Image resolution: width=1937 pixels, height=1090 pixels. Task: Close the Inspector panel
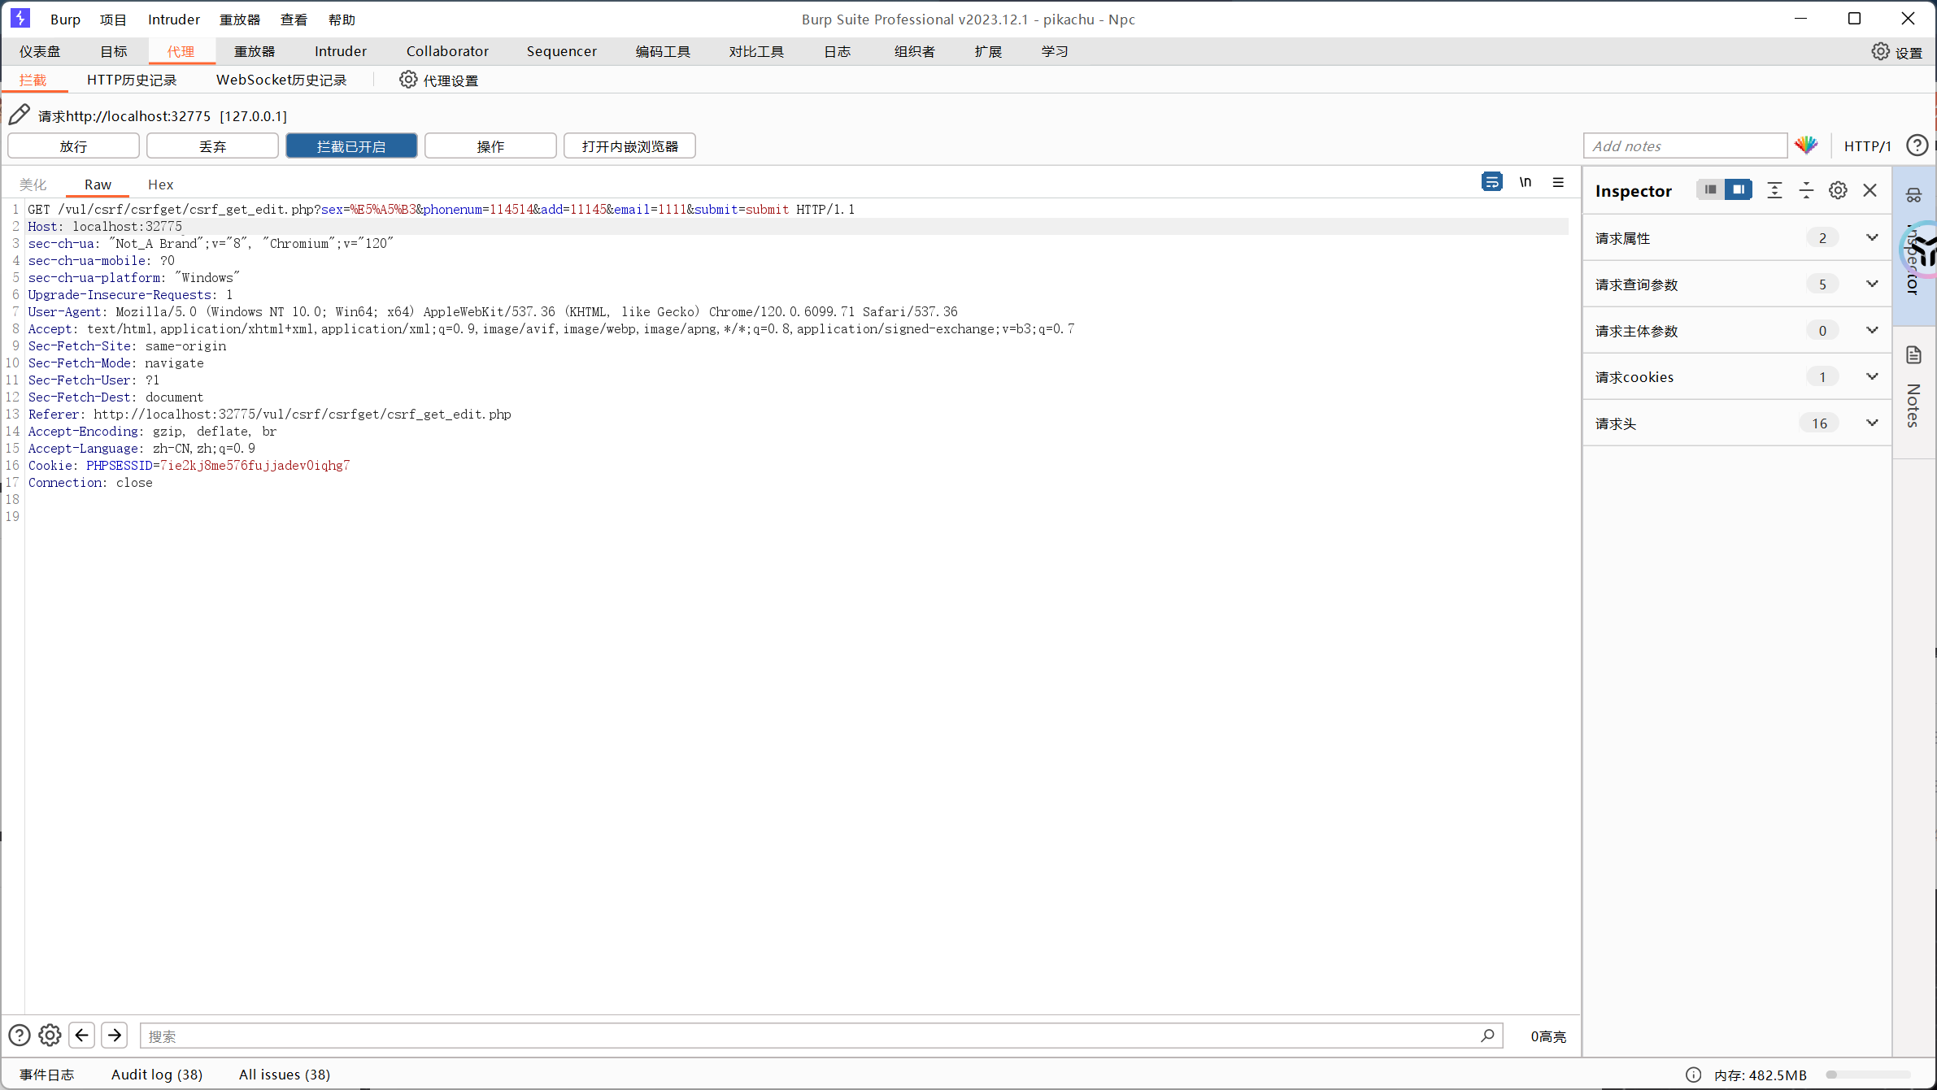pos(1870,190)
